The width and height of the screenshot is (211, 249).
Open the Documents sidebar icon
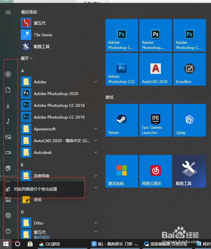click(8, 90)
